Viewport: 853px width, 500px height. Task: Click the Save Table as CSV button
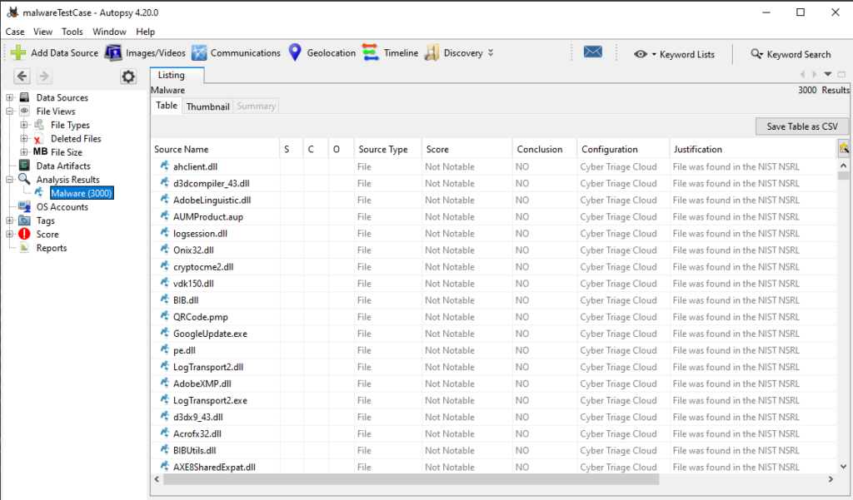click(x=801, y=126)
